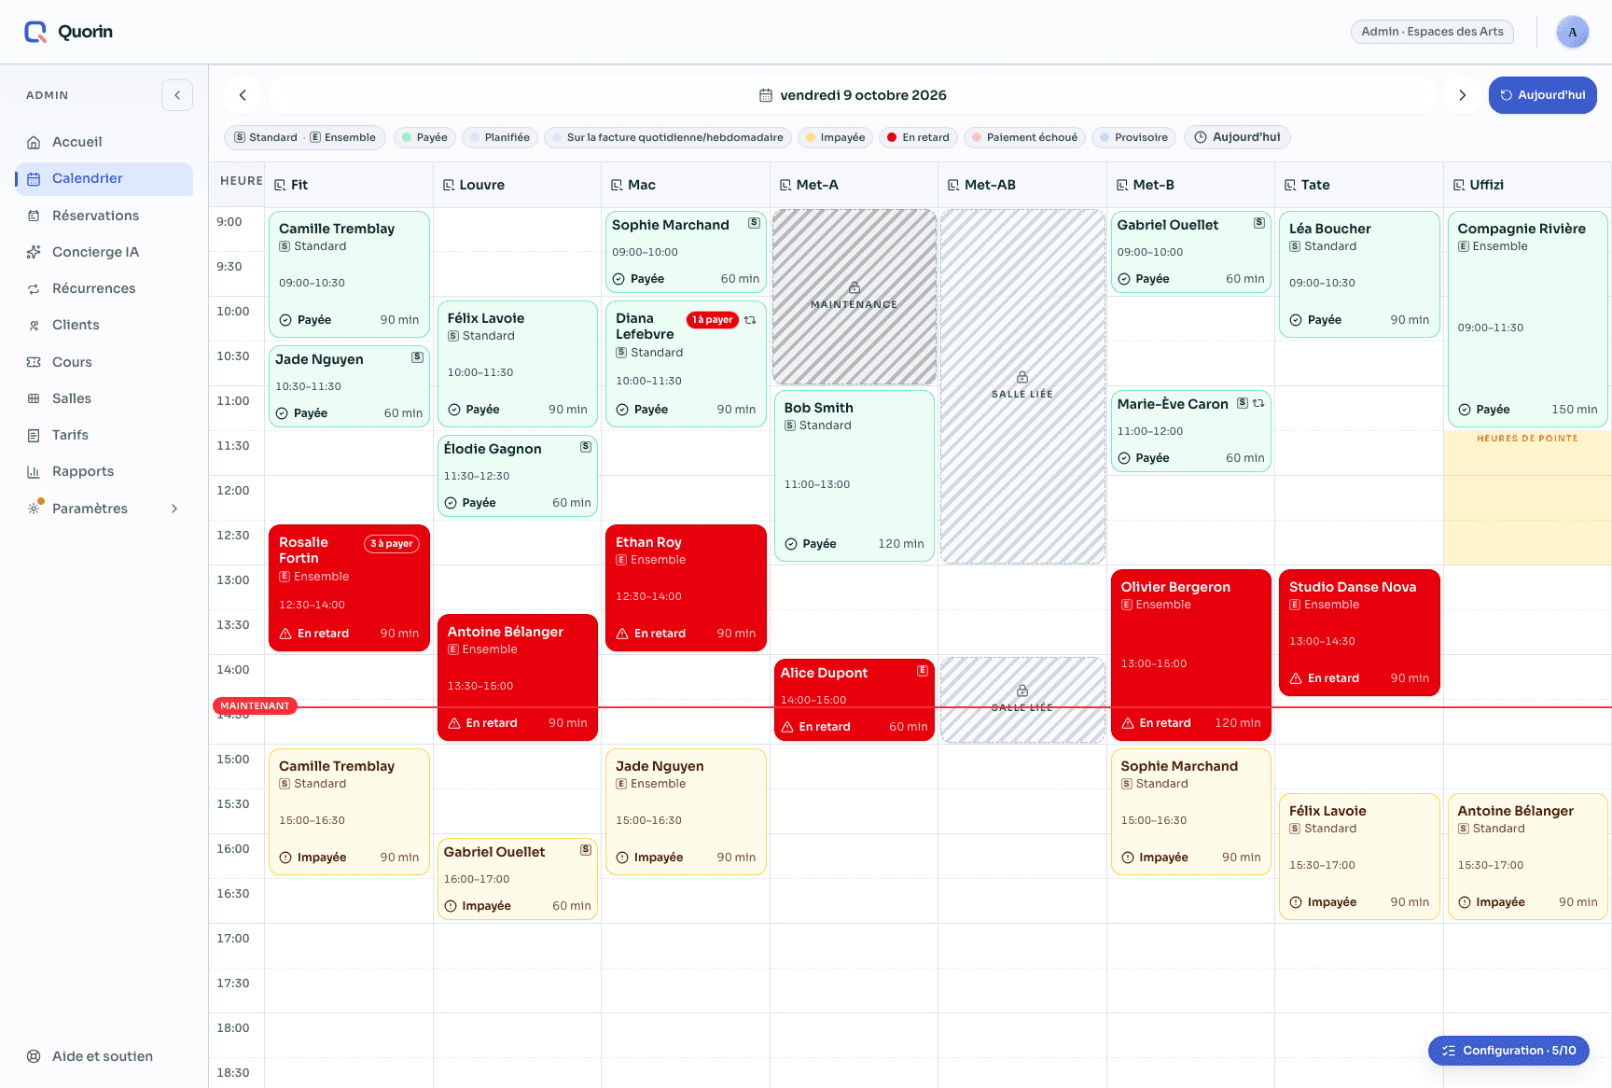This screenshot has height=1088, width=1612.
Task: Go to the previous day arrow
Action: (243, 95)
